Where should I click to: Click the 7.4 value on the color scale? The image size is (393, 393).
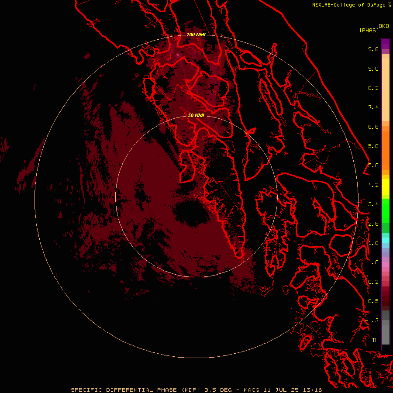coord(373,107)
